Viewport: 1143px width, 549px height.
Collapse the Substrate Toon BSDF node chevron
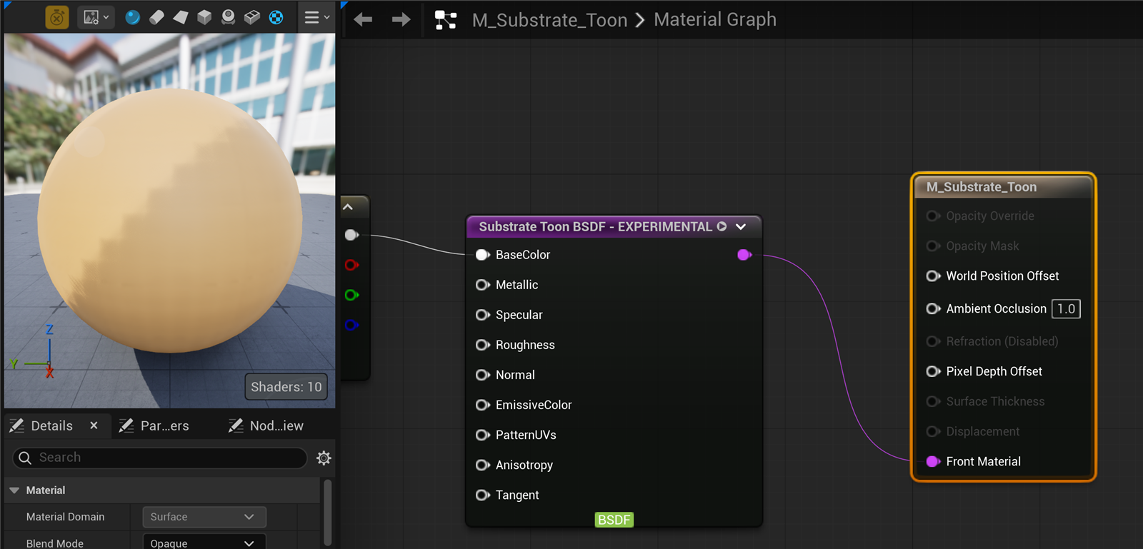pos(741,226)
